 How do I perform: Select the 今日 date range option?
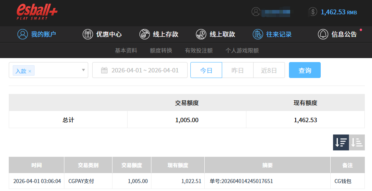point(206,70)
